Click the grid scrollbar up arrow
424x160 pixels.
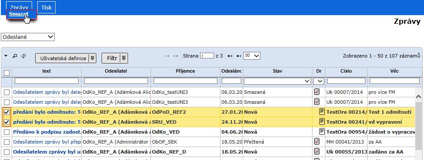418,96
